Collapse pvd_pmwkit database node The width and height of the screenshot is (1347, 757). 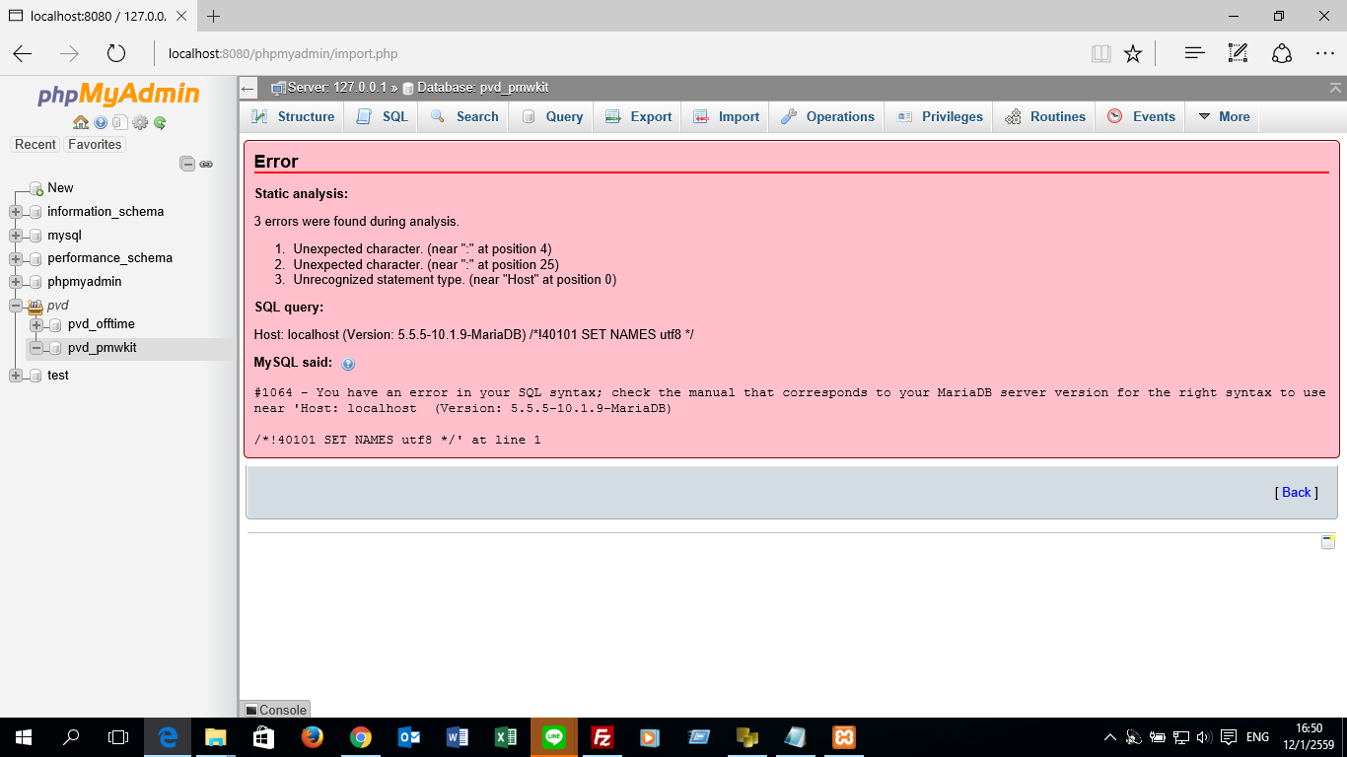click(x=35, y=348)
